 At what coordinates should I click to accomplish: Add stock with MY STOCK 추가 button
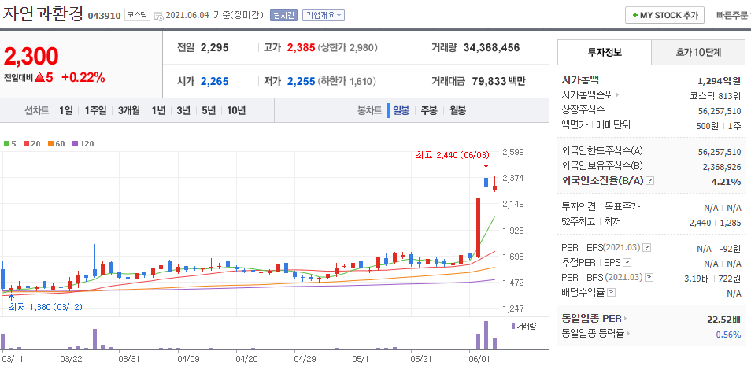[x=664, y=15]
